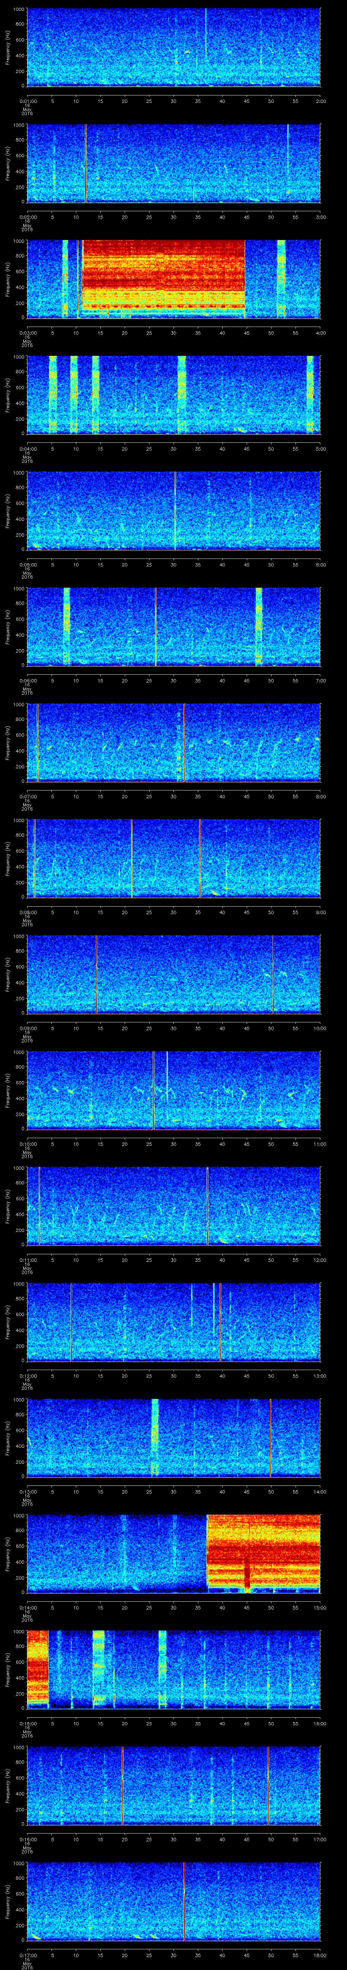Click the spectrogram panel starting at 0:11:00
This screenshot has height=1970, width=347.
click(x=173, y=1206)
